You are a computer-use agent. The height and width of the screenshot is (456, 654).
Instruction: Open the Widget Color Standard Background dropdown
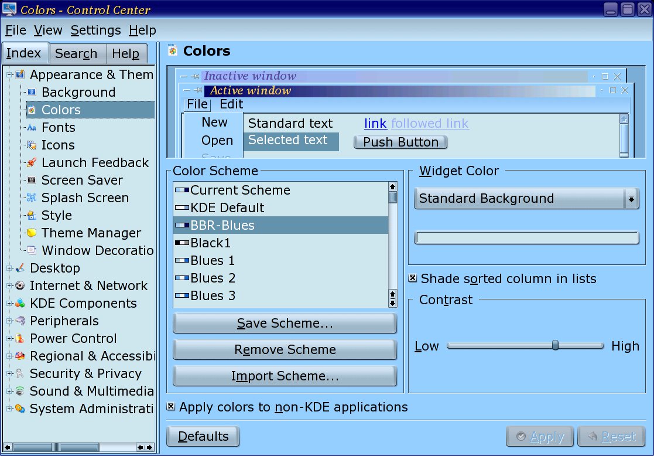(x=526, y=198)
